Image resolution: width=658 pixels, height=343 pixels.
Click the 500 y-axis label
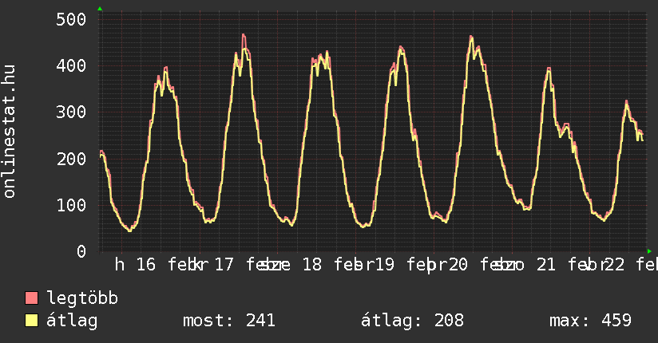(70, 19)
